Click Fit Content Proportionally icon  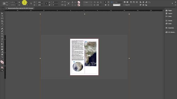[x=127, y=2]
